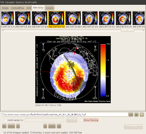This screenshot has height=134, width=146.
Task: Skip forward several images with >>>
Action: tap(52, 126)
